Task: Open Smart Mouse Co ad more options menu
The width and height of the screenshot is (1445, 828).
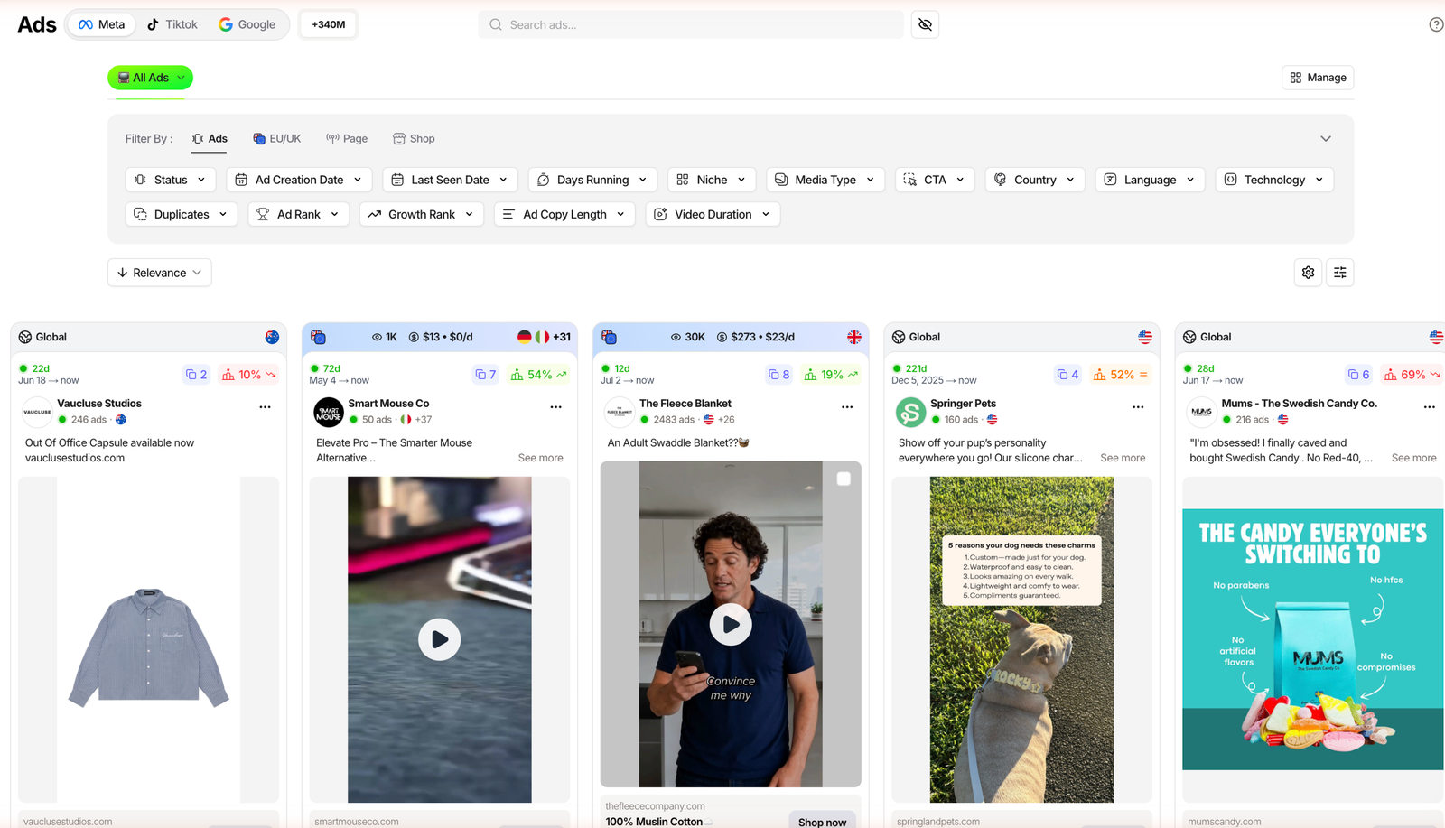Action: [x=555, y=407]
